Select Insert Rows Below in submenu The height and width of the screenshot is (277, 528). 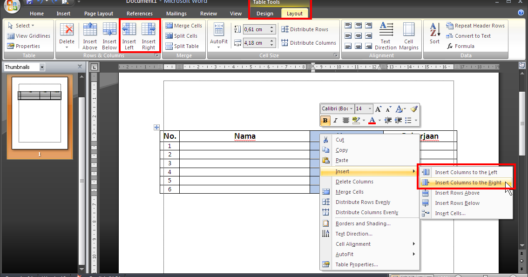tap(467, 203)
